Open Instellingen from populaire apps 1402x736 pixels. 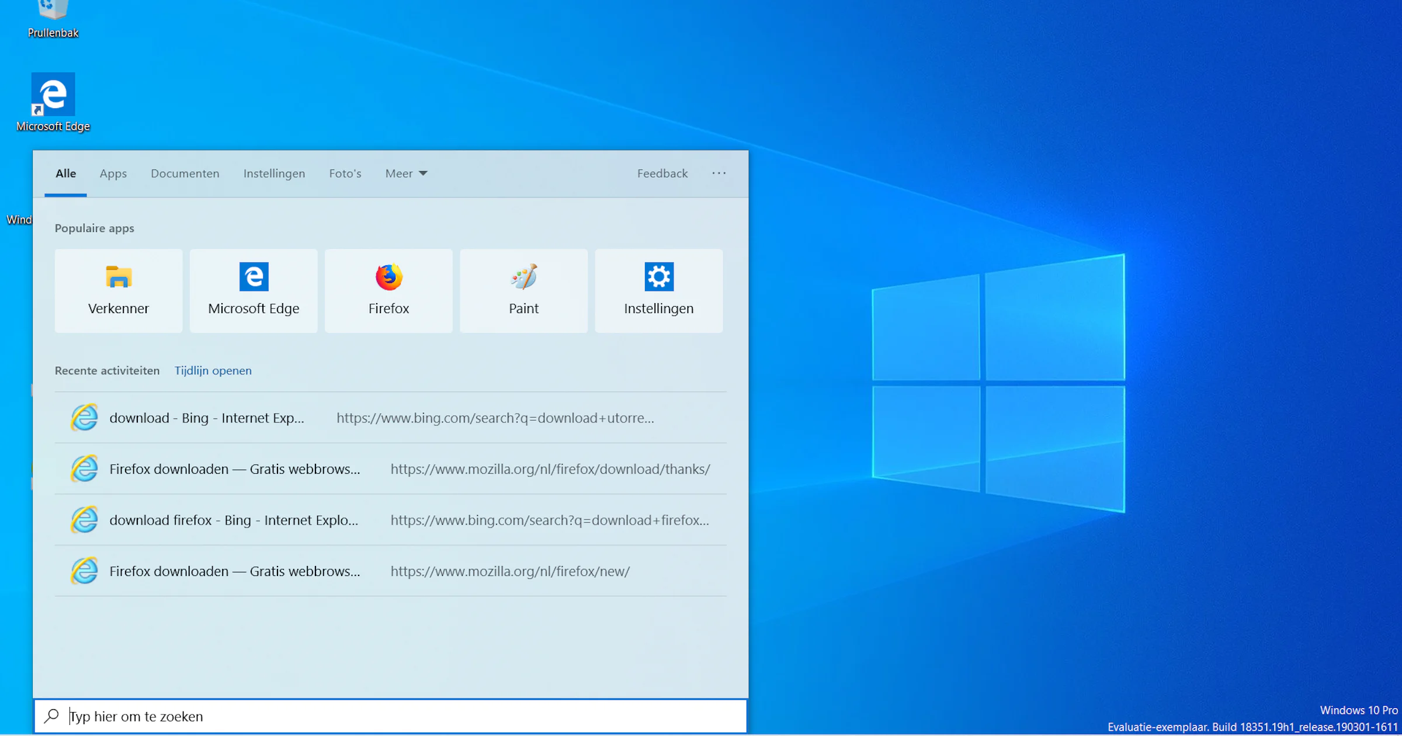pos(658,290)
